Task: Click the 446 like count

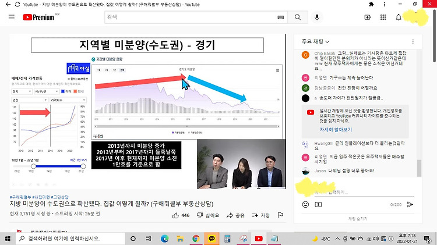Action: tap(185, 215)
